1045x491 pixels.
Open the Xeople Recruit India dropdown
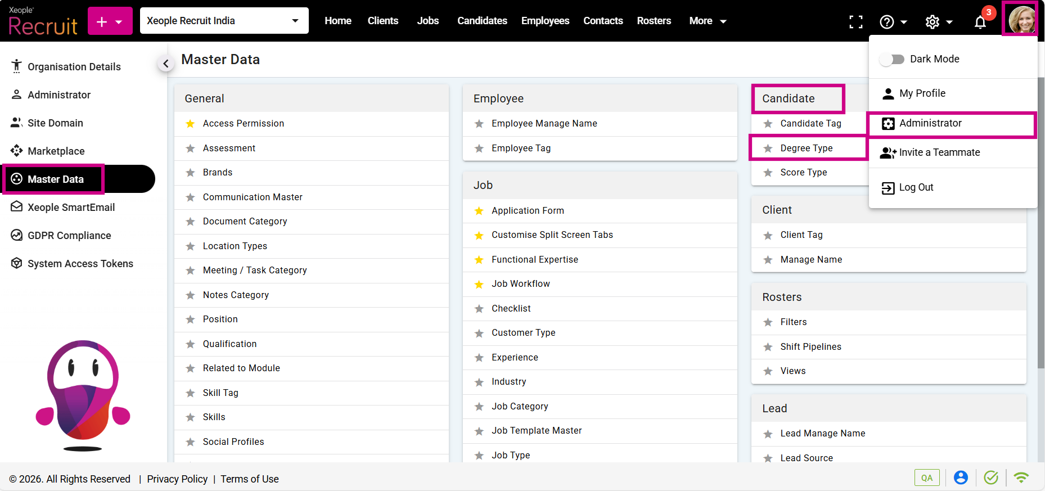pos(224,21)
